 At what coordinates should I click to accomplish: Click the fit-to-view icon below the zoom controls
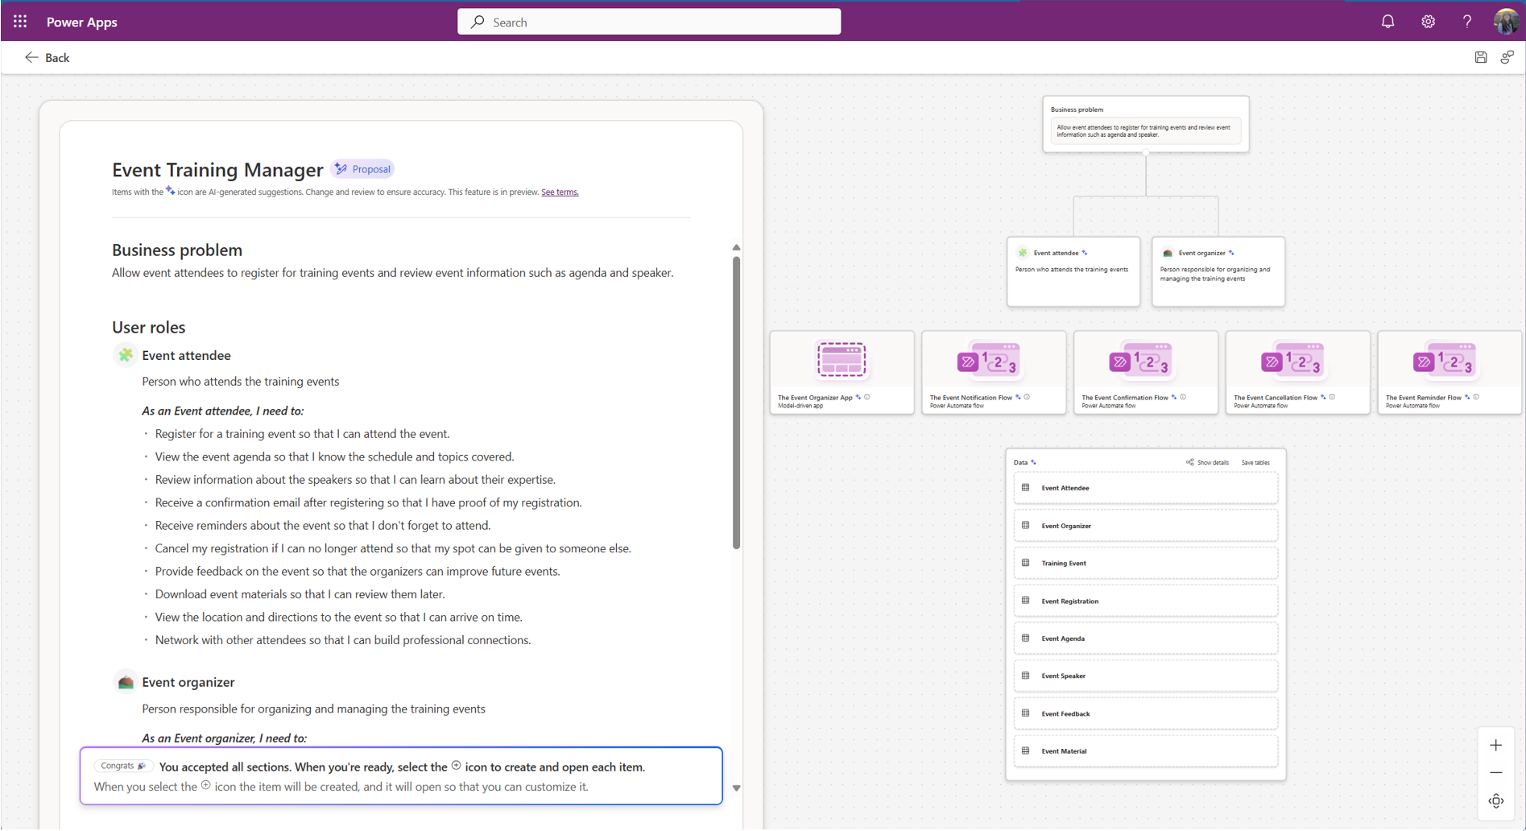click(x=1496, y=800)
